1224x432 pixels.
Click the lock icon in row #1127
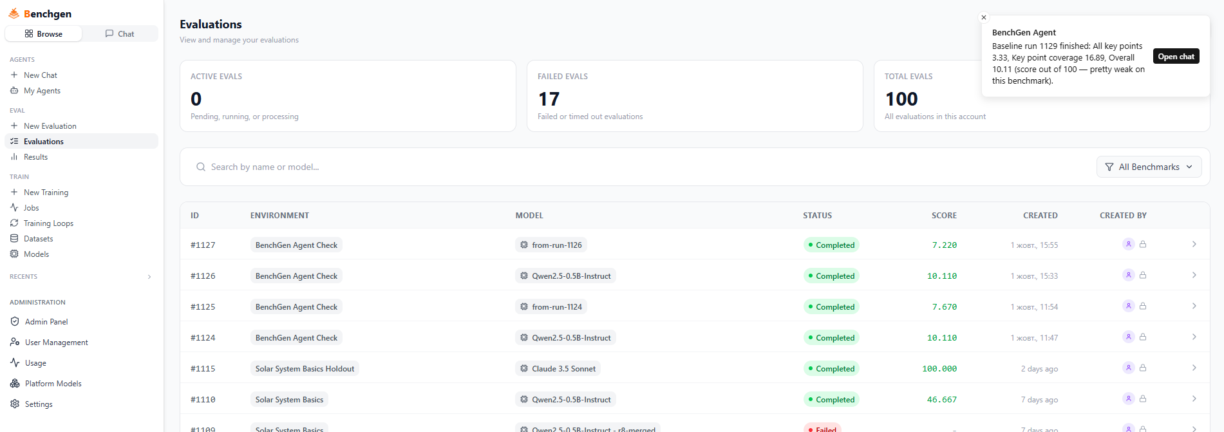[x=1143, y=245]
